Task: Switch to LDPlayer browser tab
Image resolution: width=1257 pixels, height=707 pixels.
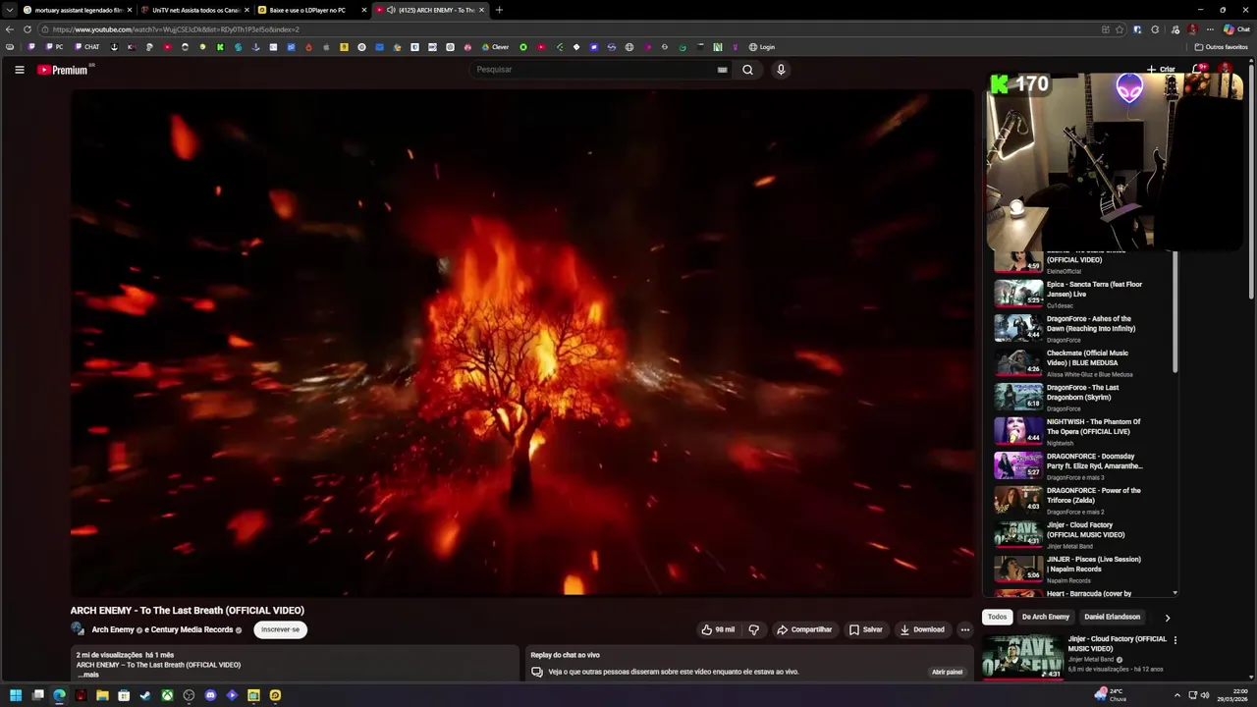Action: coord(312,10)
